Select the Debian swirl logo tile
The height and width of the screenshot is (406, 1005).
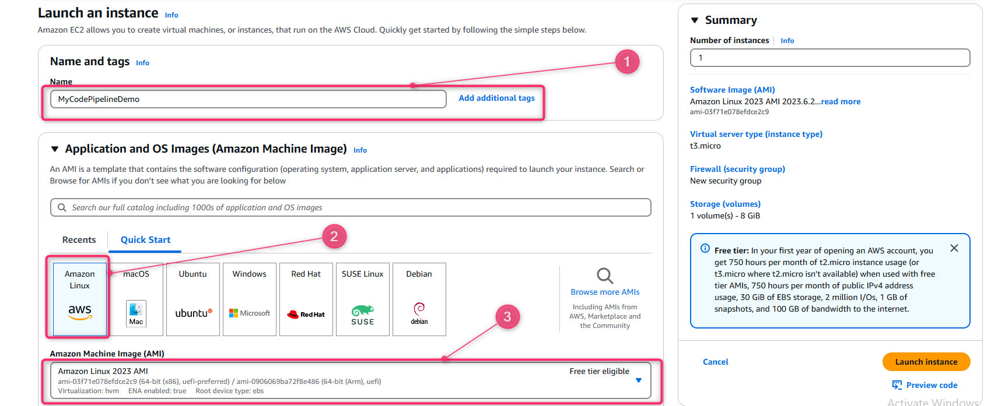(419, 299)
